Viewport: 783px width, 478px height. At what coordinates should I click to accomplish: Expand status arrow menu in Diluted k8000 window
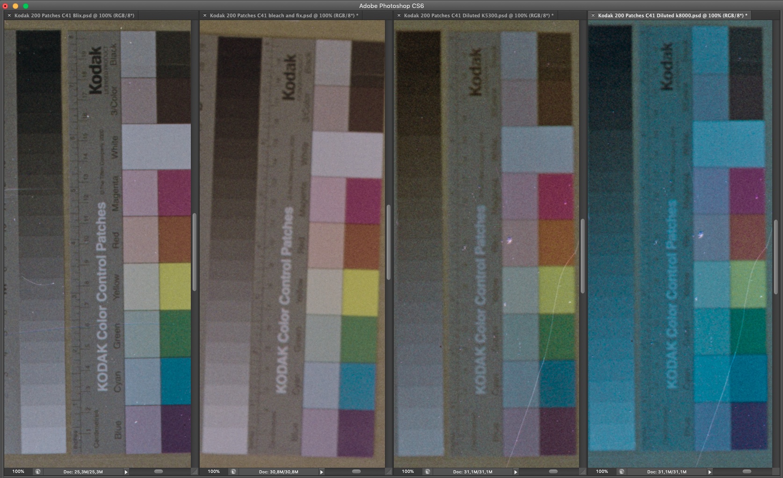pyautogui.click(x=710, y=472)
